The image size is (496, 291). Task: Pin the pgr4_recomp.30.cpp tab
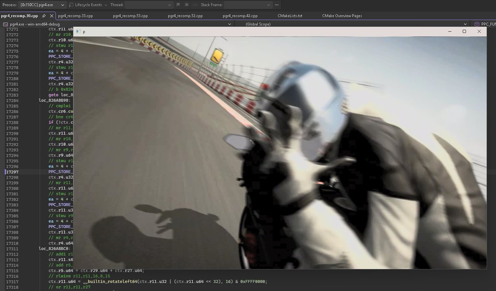coord(43,16)
